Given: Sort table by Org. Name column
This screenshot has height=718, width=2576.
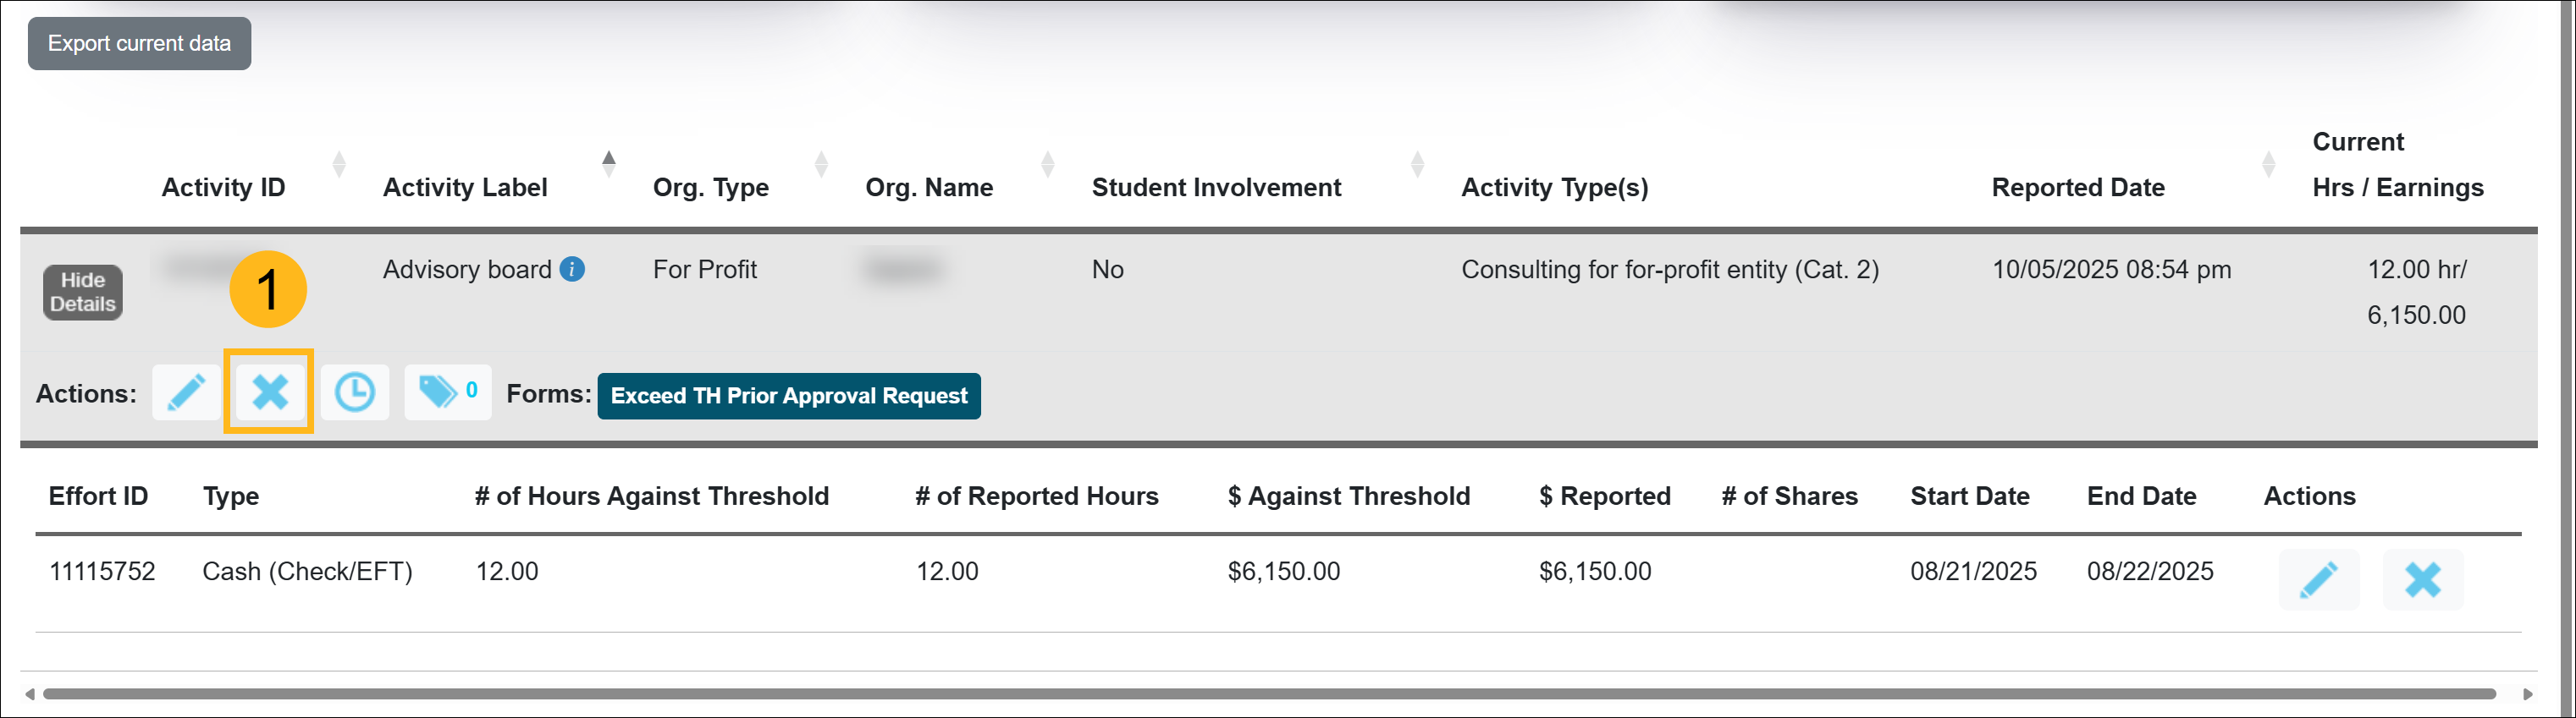Looking at the screenshot, I should pyautogui.click(x=928, y=188).
